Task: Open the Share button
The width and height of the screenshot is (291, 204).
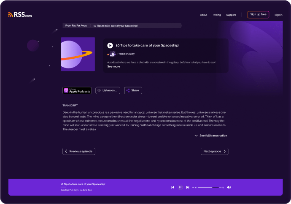Action: click(x=133, y=90)
